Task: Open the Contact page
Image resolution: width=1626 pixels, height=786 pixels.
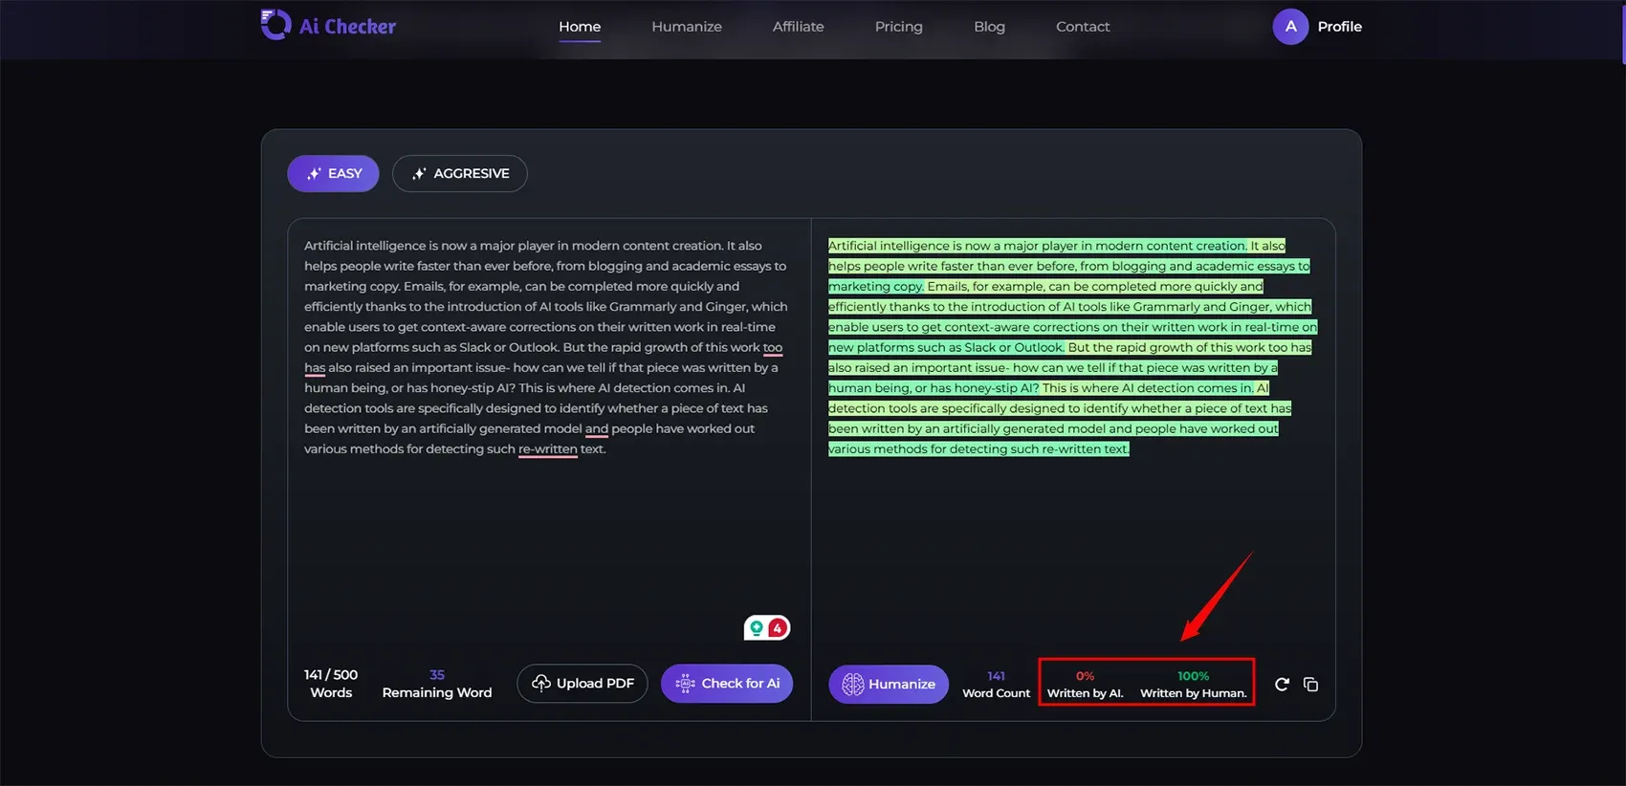Action: pyautogui.click(x=1083, y=27)
